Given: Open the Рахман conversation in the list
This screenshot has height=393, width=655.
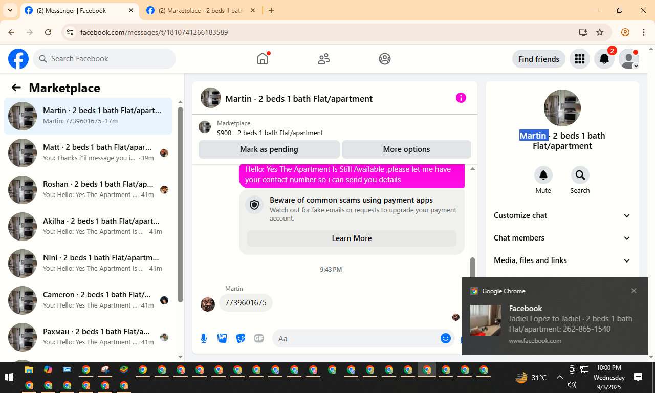Looking at the screenshot, I should 89,337.
